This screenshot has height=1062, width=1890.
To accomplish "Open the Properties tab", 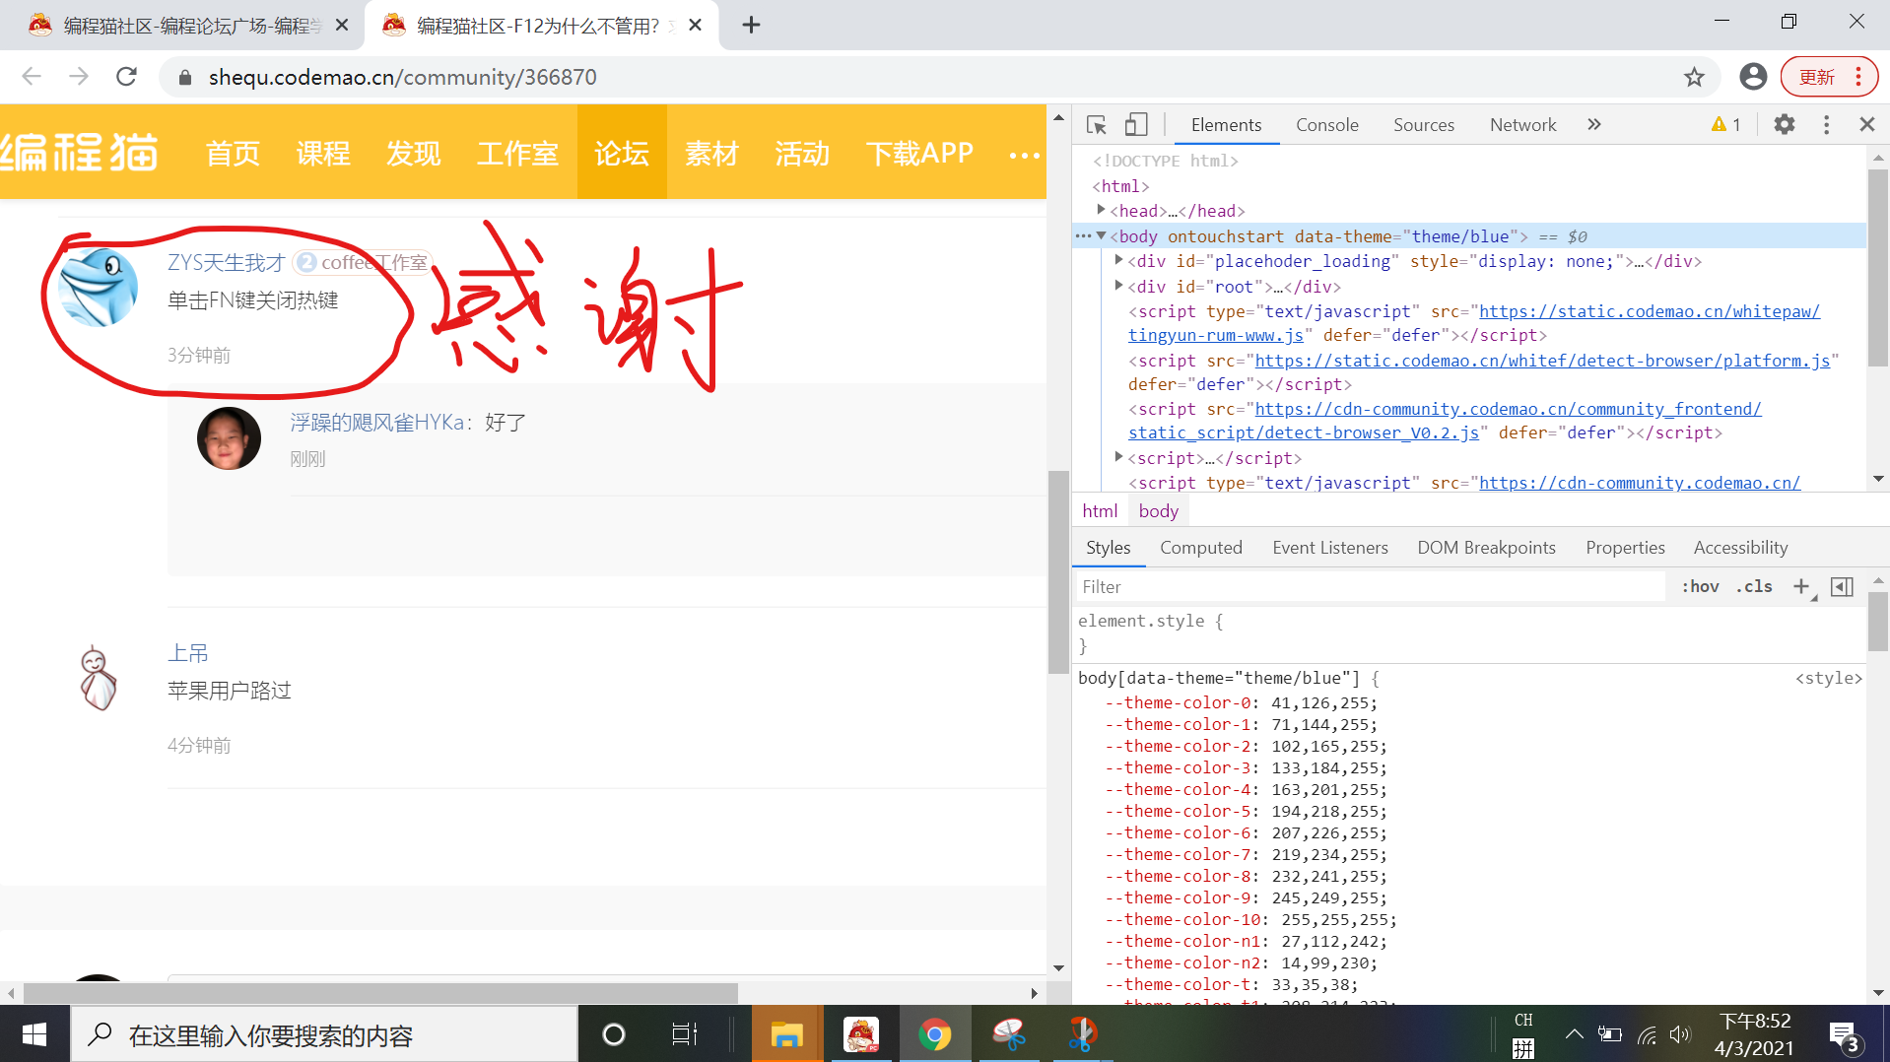I will (1625, 548).
